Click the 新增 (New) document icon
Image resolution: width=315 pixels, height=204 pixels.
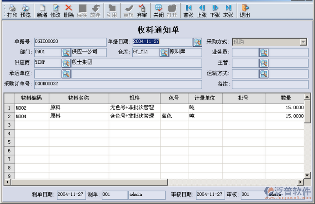pos(42,8)
